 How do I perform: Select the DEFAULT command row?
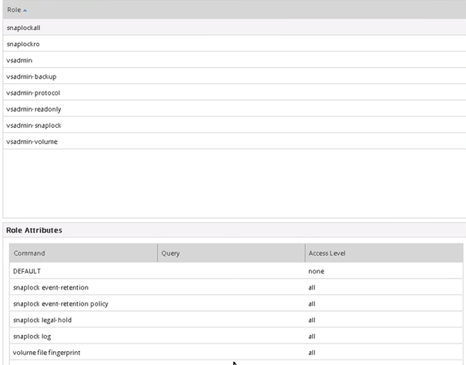[x=27, y=271]
